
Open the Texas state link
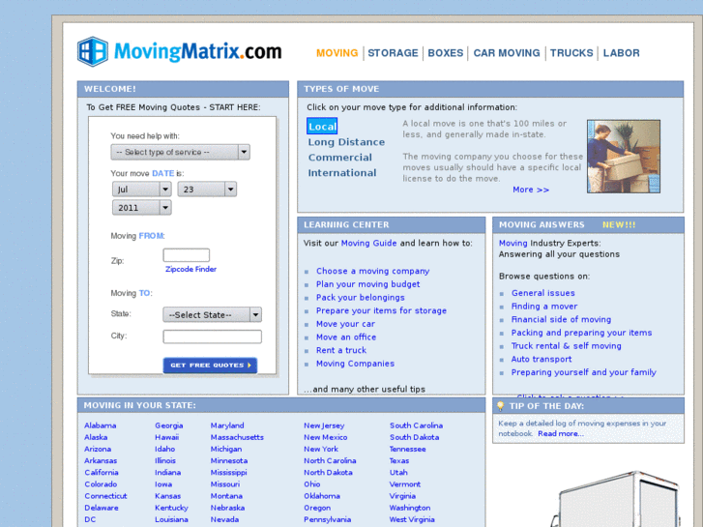point(399,461)
